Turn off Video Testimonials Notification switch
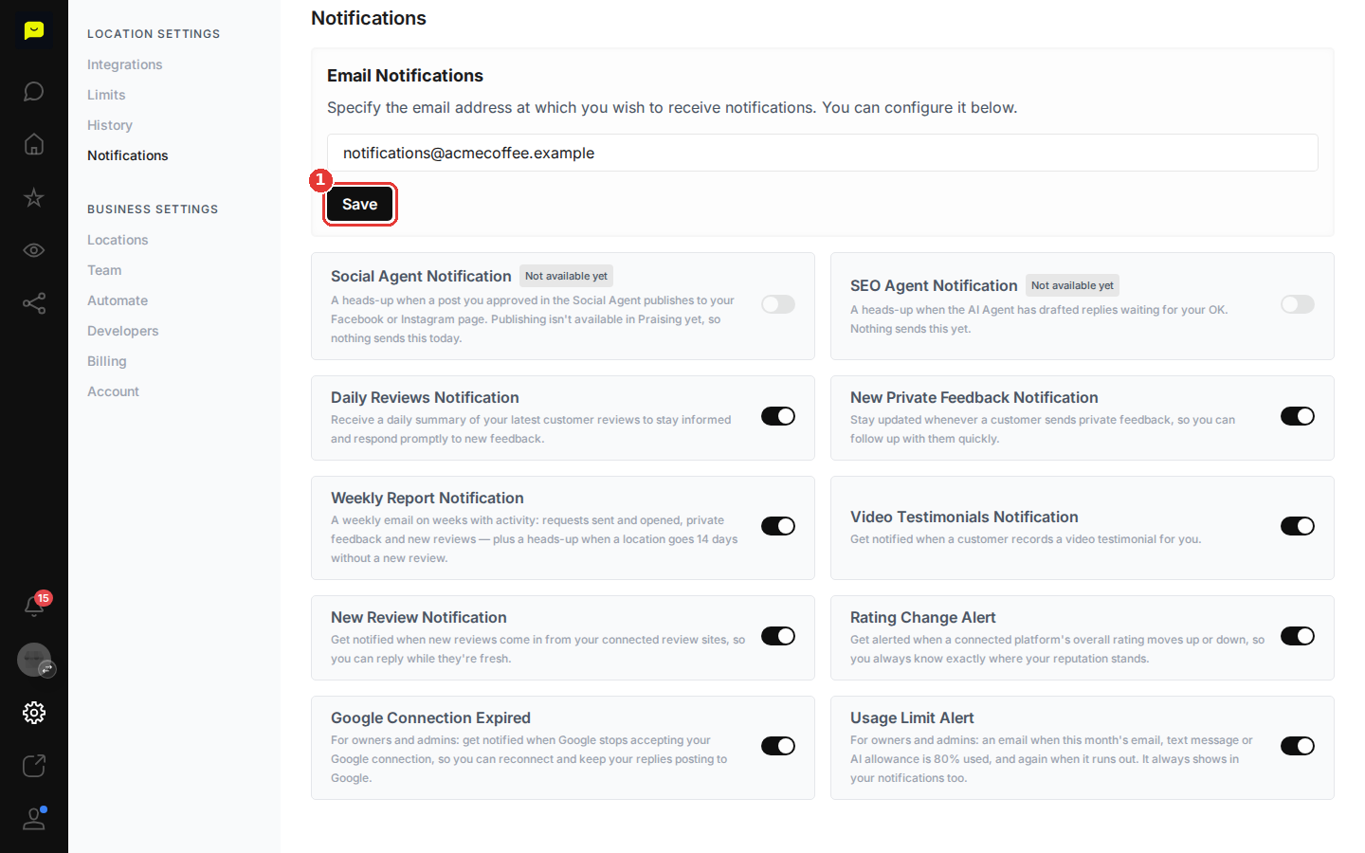Viewport: 1365px width, 853px height. point(1298,526)
